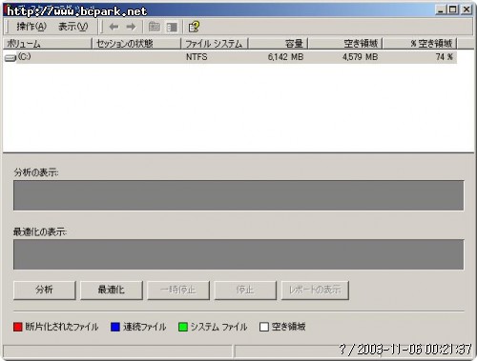Image resolution: width=477 pixels, height=361 pixels.
Task: Toggle the console tree pane icon
Action: 172,27
